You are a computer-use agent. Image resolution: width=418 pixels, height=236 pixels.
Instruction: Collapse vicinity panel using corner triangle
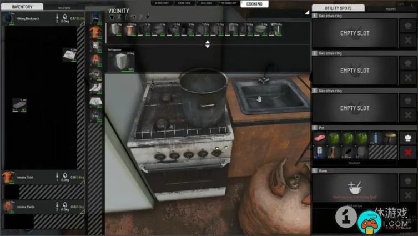(x=307, y=12)
